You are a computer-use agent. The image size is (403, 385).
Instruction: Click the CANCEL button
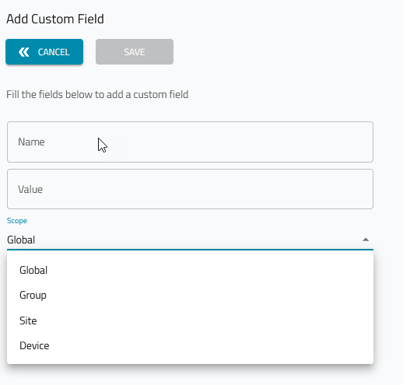tap(44, 52)
